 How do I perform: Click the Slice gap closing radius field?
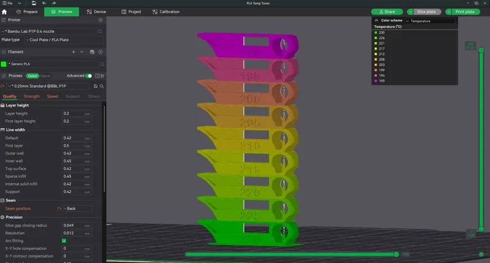(77, 226)
